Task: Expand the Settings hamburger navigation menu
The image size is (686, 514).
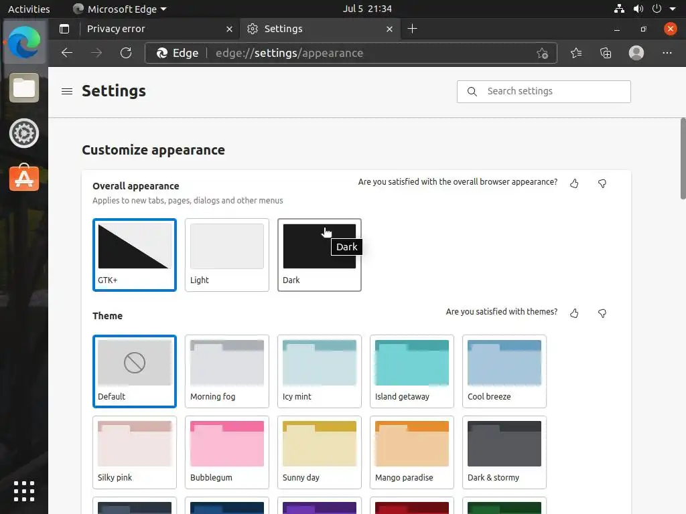Action: [67, 91]
